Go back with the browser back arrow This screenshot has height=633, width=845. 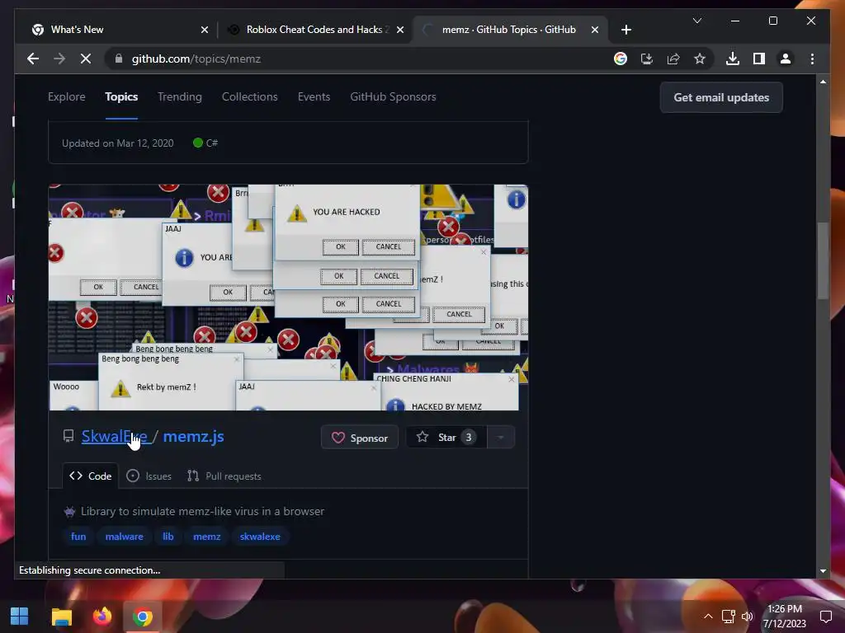(x=33, y=59)
